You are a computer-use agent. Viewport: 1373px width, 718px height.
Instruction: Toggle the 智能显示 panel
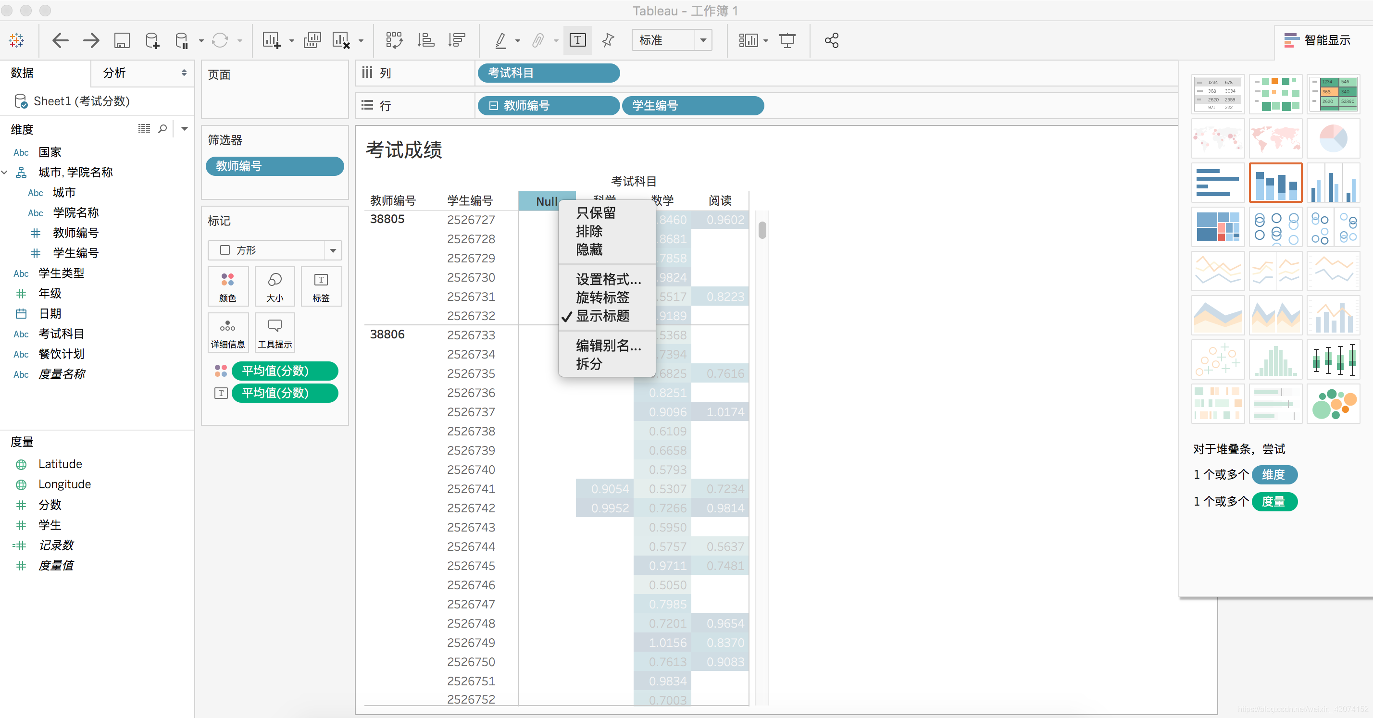[x=1316, y=40]
